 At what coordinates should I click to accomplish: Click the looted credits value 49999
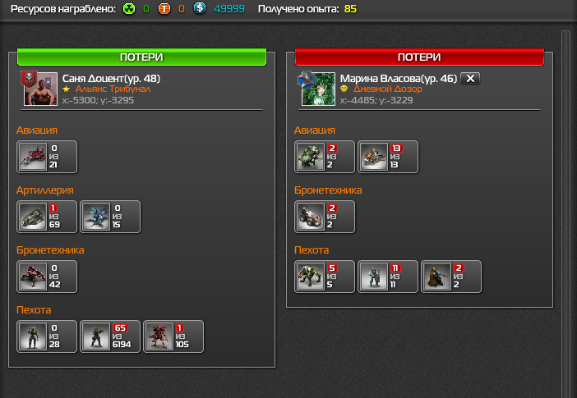point(229,9)
